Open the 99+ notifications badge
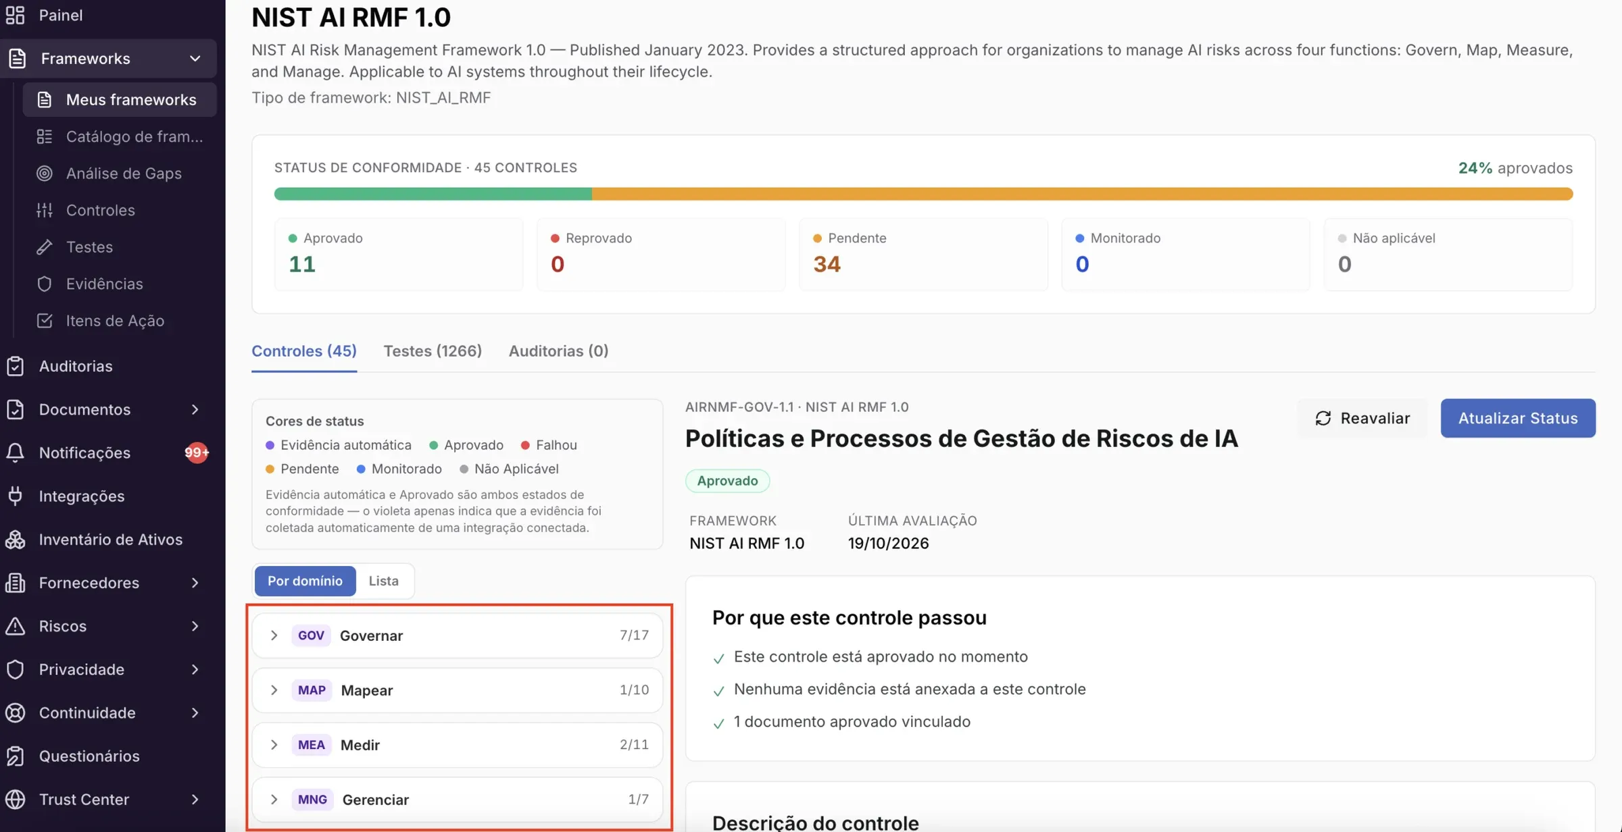Screen dimensions: 1622x832 pyautogui.click(x=197, y=452)
